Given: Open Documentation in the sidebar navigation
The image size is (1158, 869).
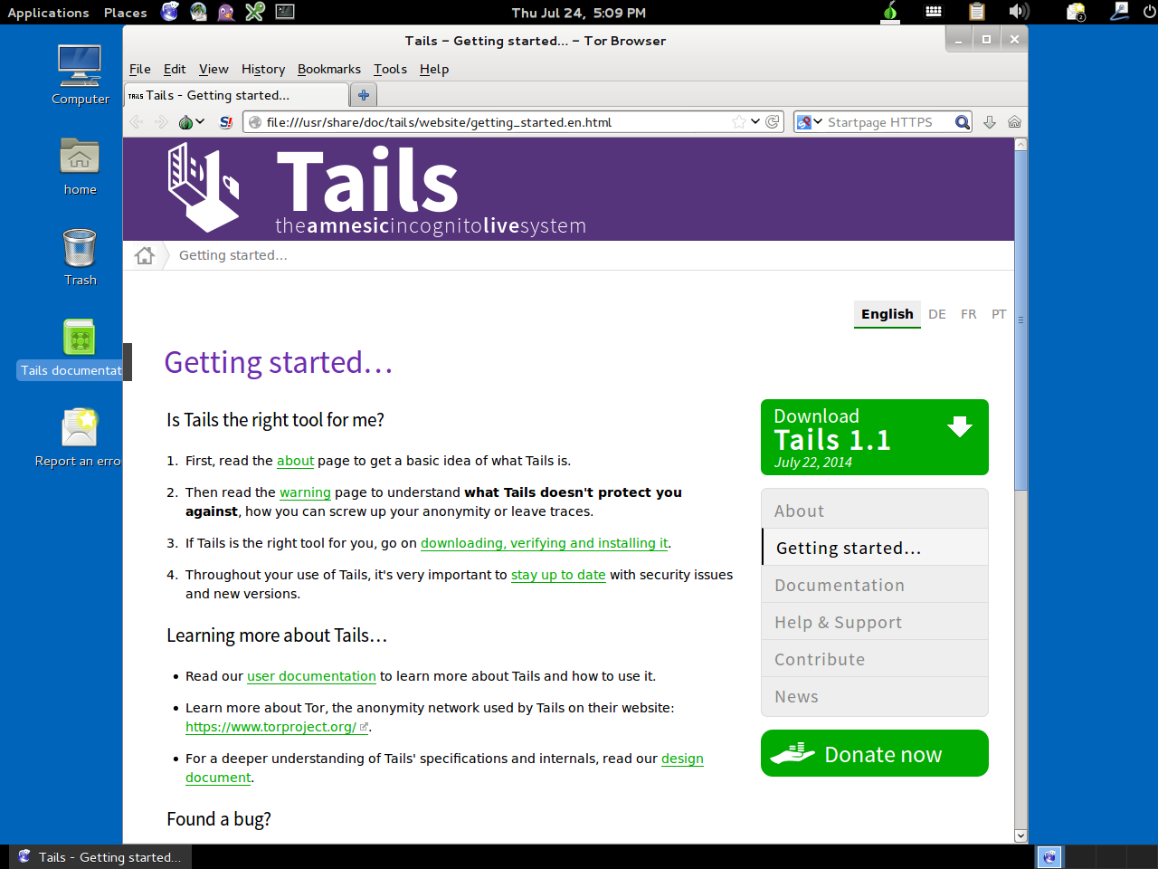Looking at the screenshot, I should (x=875, y=585).
